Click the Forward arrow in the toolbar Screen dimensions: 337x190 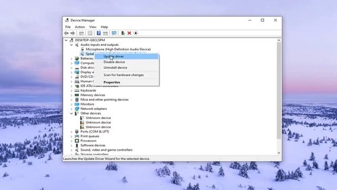click(73, 33)
